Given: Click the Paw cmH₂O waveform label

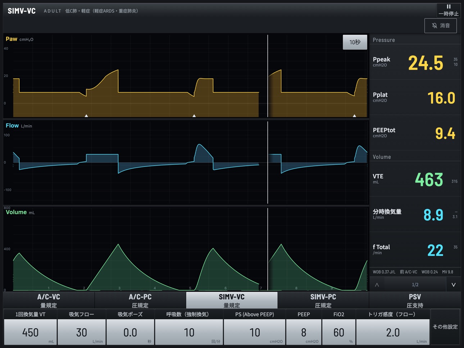Looking at the screenshot, I should (19, 39).
